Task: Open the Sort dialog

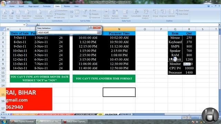Action: pyautogui.click(x=77, y=14)
